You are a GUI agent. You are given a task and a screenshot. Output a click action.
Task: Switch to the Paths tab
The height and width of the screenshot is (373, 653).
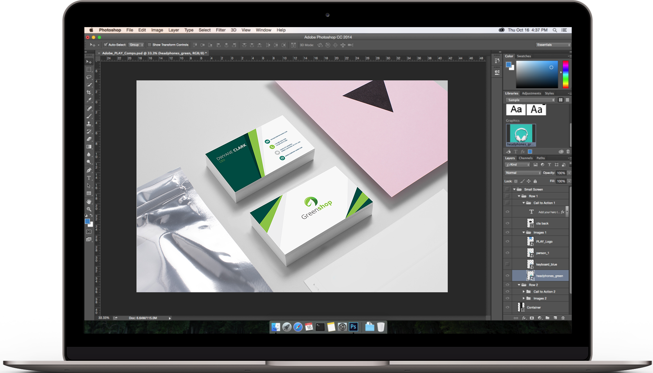coord(541,158)
